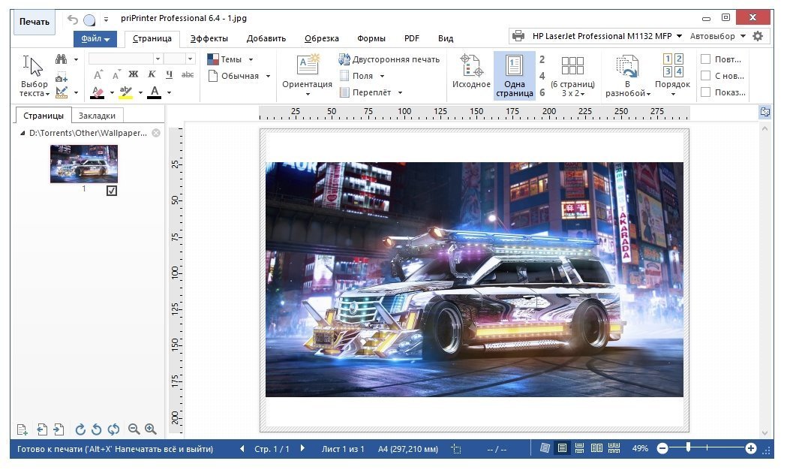Click Двусторонняя печать duplex button
The image size is (787, 473).
tap(389, 59)
